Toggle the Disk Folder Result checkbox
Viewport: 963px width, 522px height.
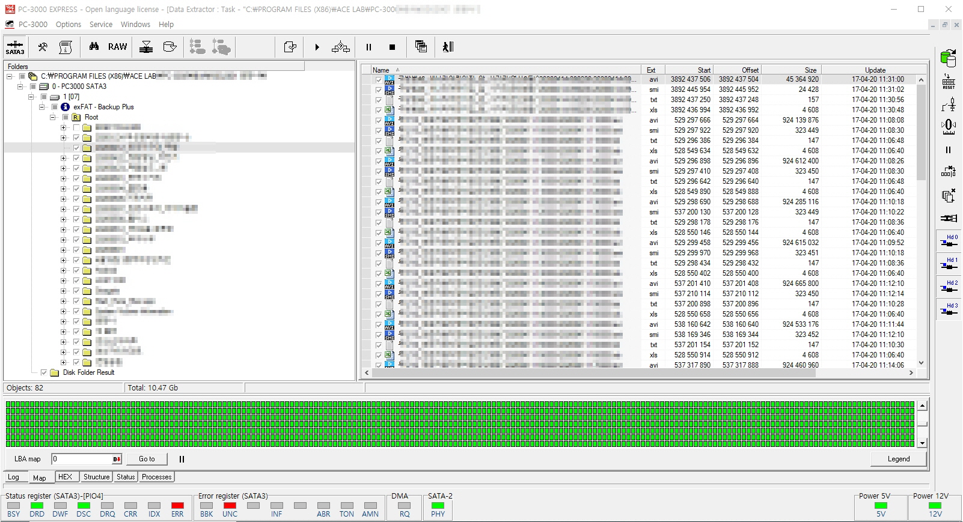[x=44, y=372]
